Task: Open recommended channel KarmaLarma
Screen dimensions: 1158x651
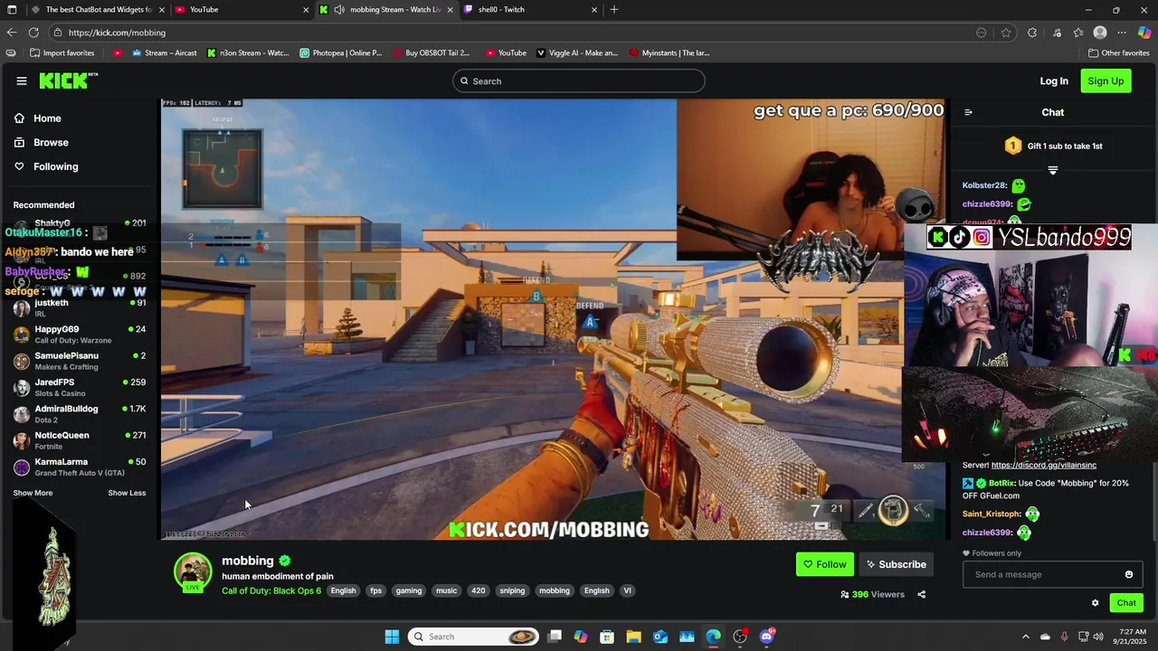Action: click(80, 467)
